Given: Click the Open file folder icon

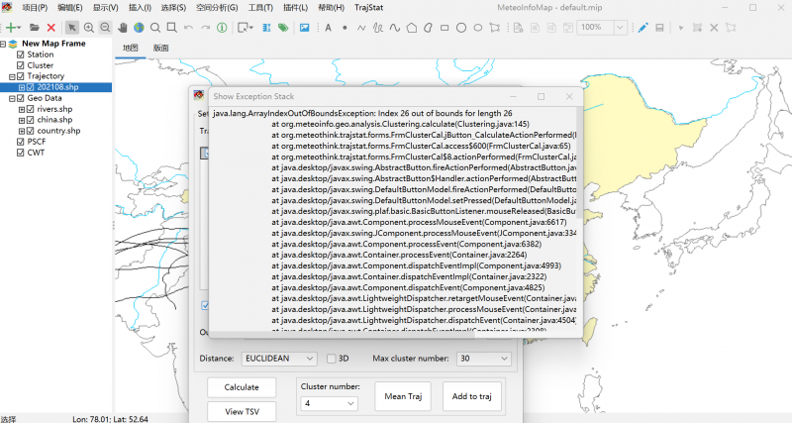Looking at the screenshot, I should [35, 27].
